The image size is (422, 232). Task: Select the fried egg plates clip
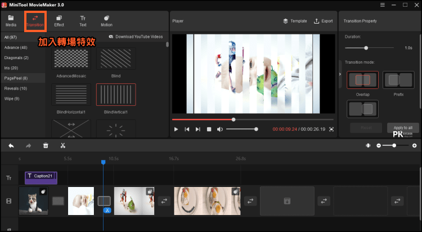[x=207, y=201]
